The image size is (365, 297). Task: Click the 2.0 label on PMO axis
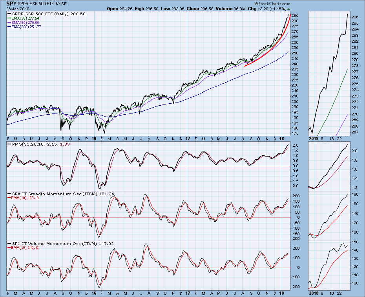pos(296,146)
